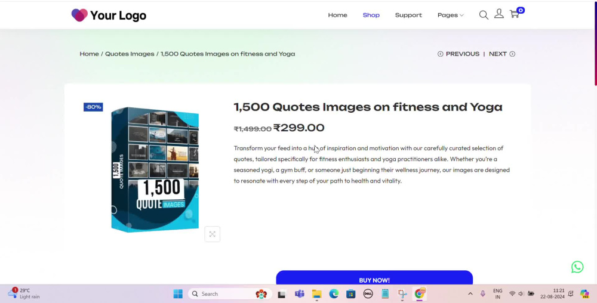Click the browser vertical scrollbar thumb
The width and height of the screenshot is (597, 303).
pyautogui.click(x=595, y=44)
